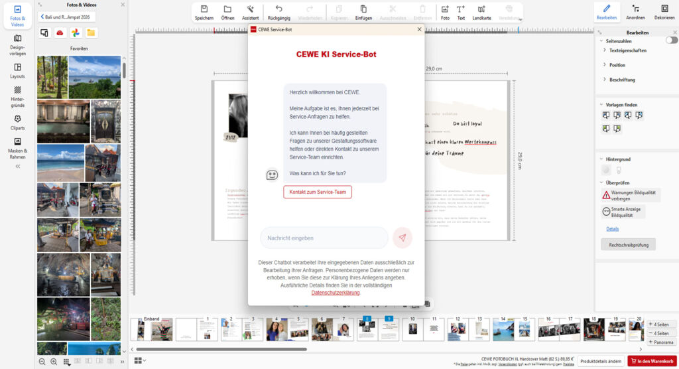Viewport: 679px width, 369px height.
Task: Open the Designvorlagen sidebar tab
Action: click(x=17, y=45)
